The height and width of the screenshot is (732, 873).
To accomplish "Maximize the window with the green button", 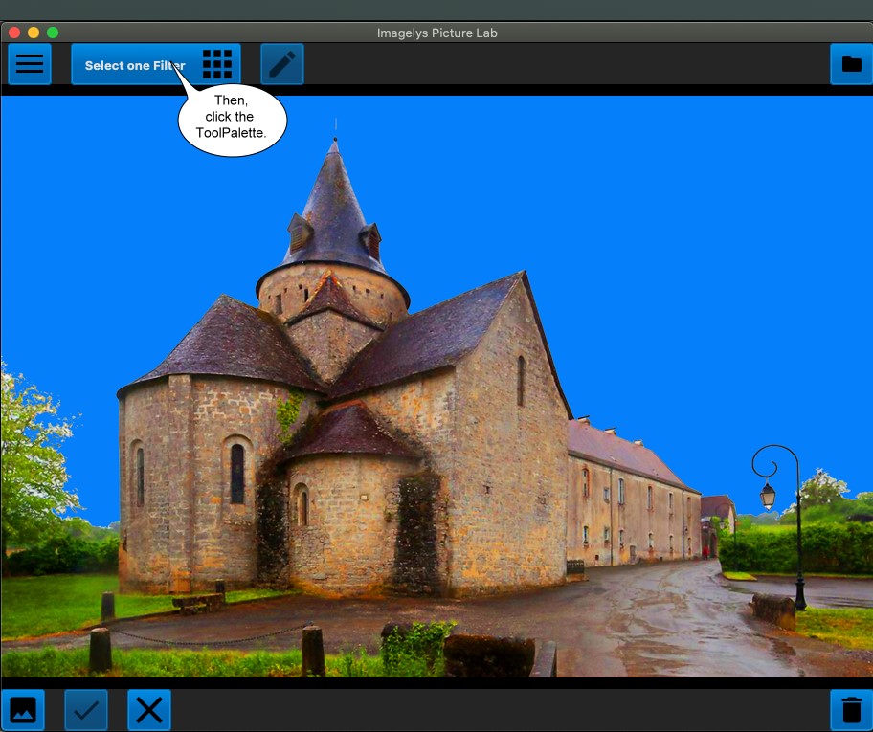I will pyautogui.click(x=53, y=33).
